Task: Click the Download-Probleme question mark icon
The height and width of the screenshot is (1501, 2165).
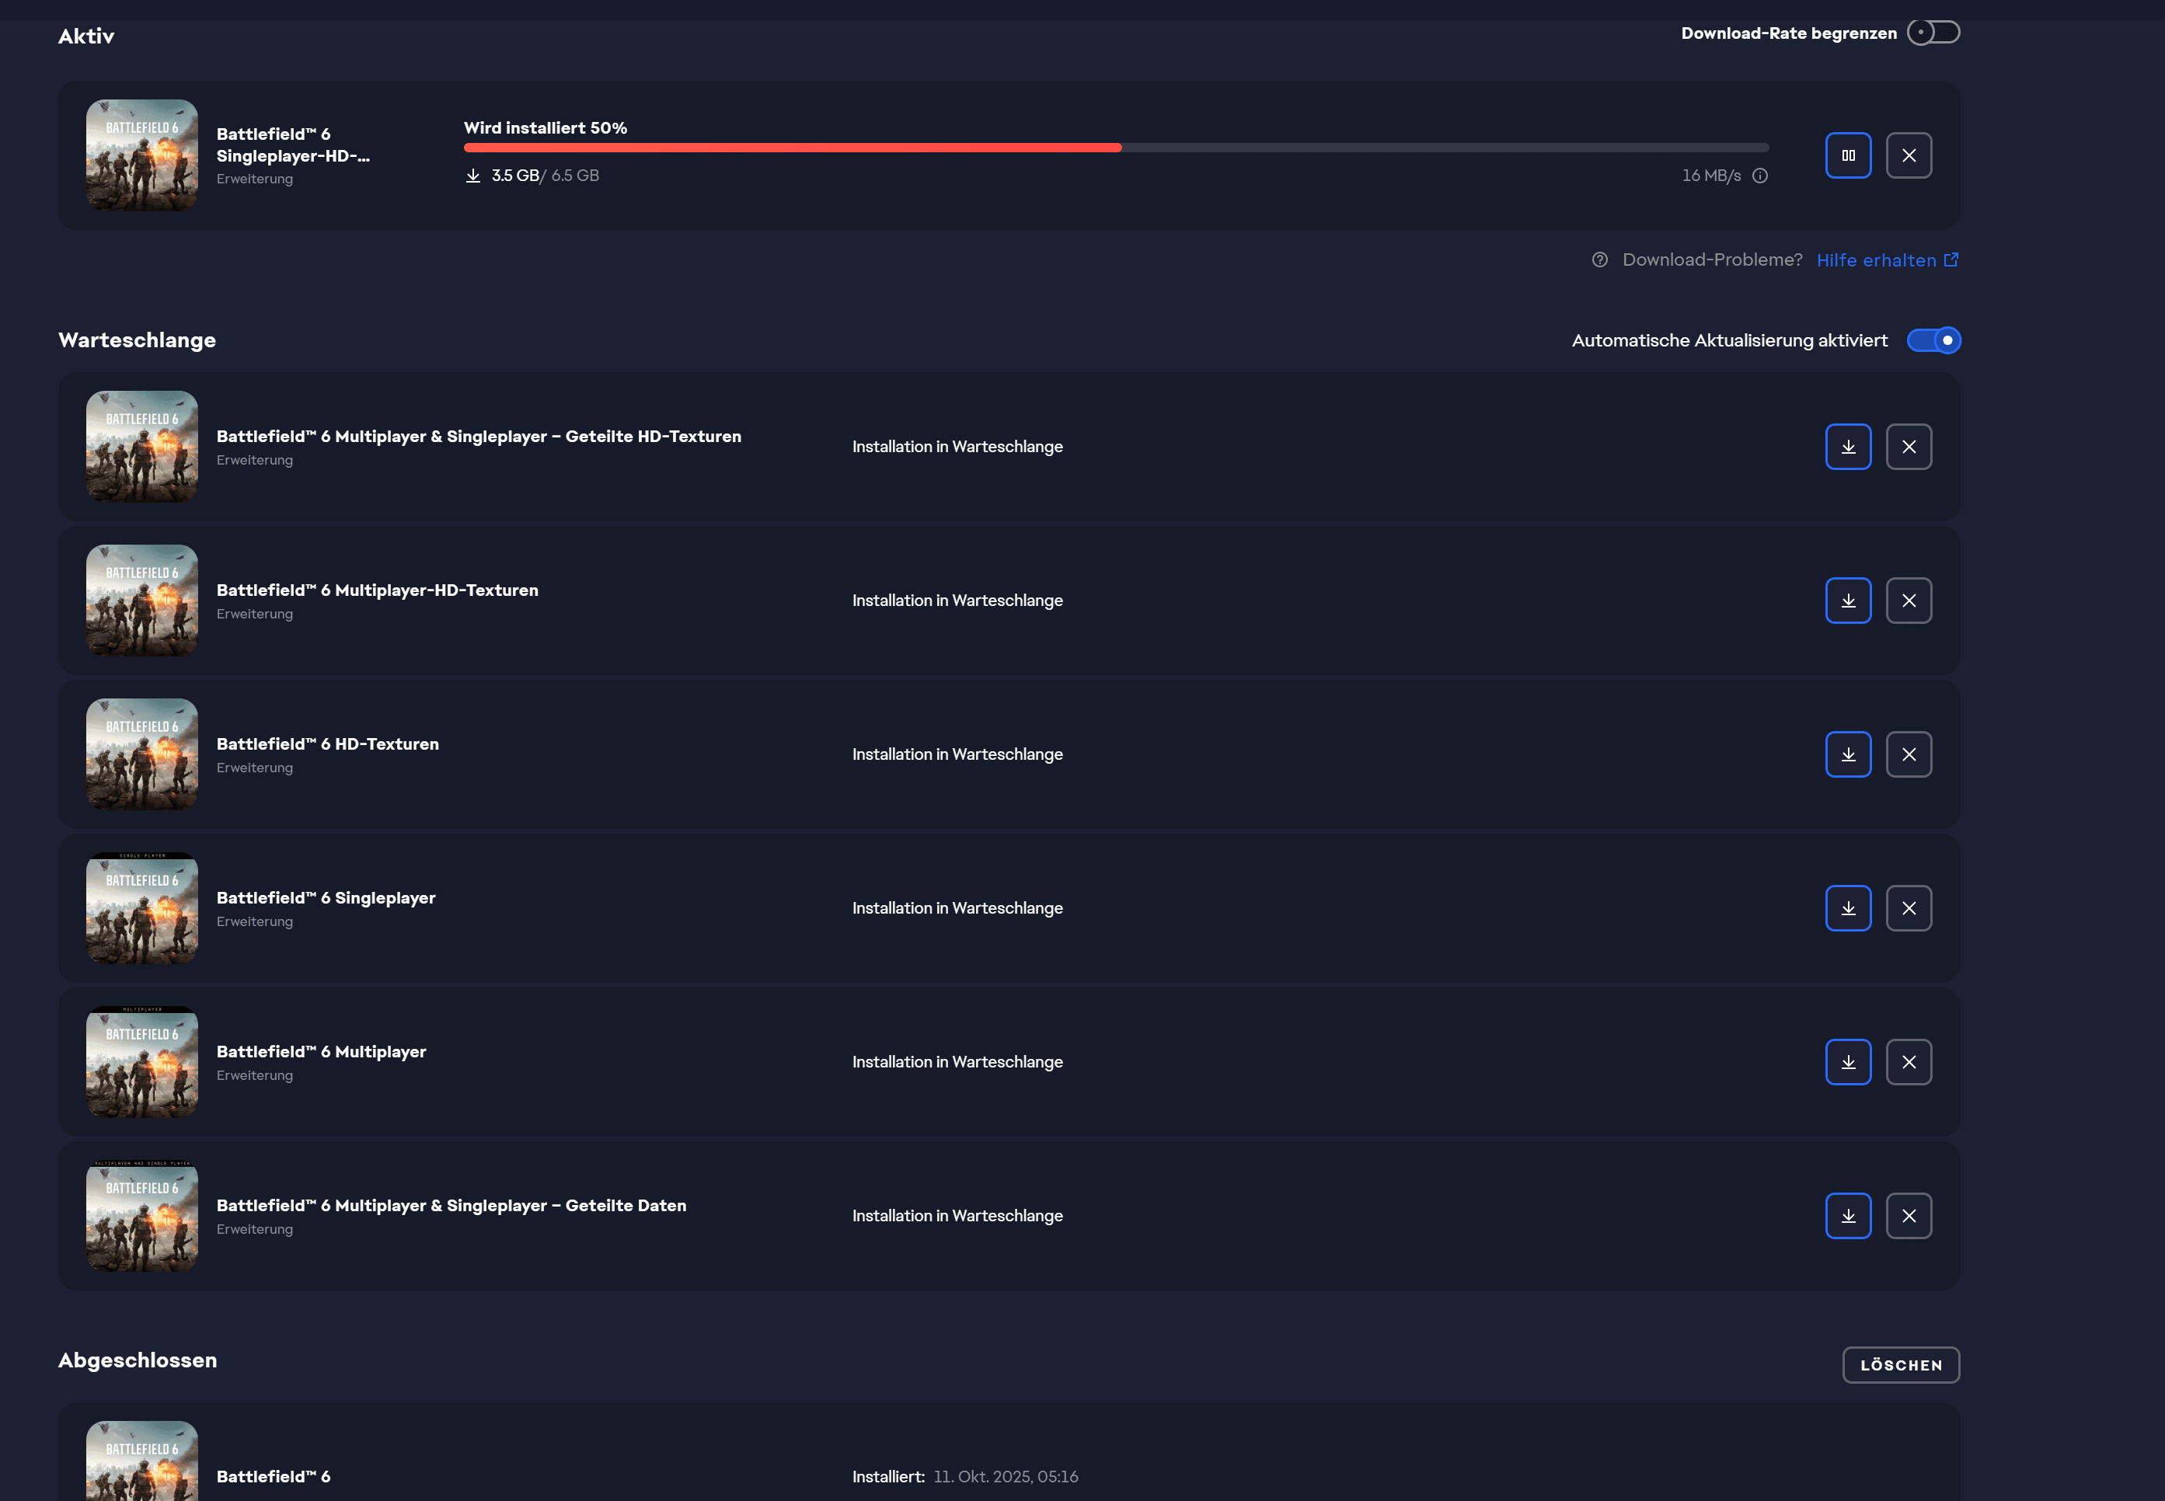Action: pyautogui.click(x=1598, y=259)
